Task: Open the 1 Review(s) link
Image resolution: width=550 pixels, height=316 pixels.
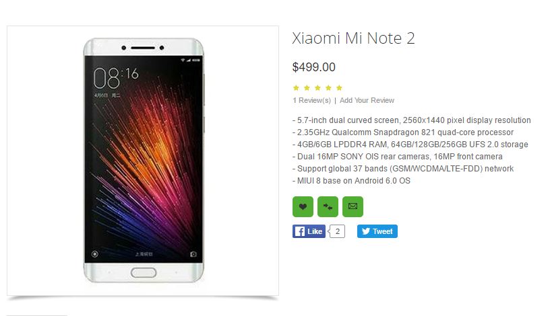Action: click(x=311, y=100)
